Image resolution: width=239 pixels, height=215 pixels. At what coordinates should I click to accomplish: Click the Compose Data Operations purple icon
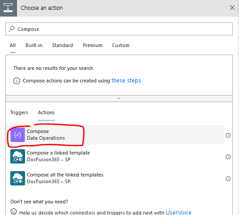click(17, 135)
